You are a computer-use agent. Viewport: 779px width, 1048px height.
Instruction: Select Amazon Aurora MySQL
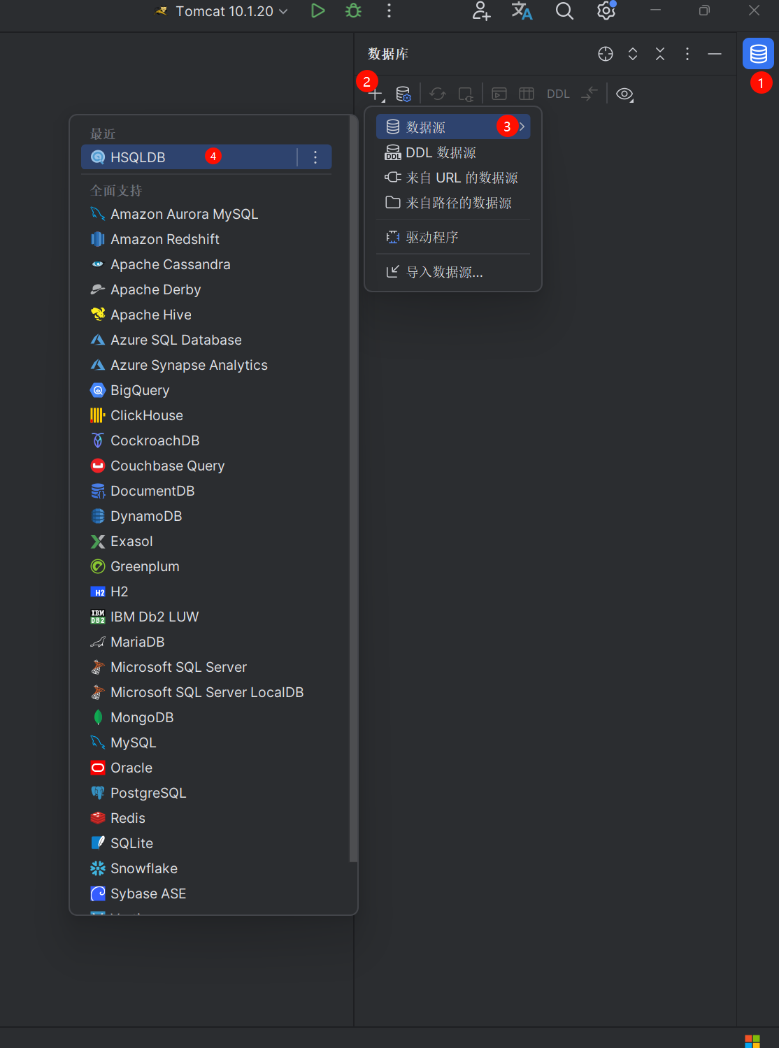point(206,214)
